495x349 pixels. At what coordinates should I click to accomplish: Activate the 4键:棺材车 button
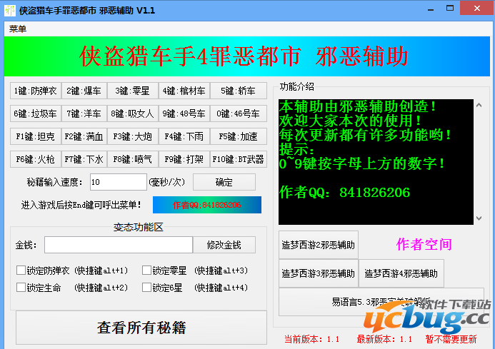click(x=184, y=91)
